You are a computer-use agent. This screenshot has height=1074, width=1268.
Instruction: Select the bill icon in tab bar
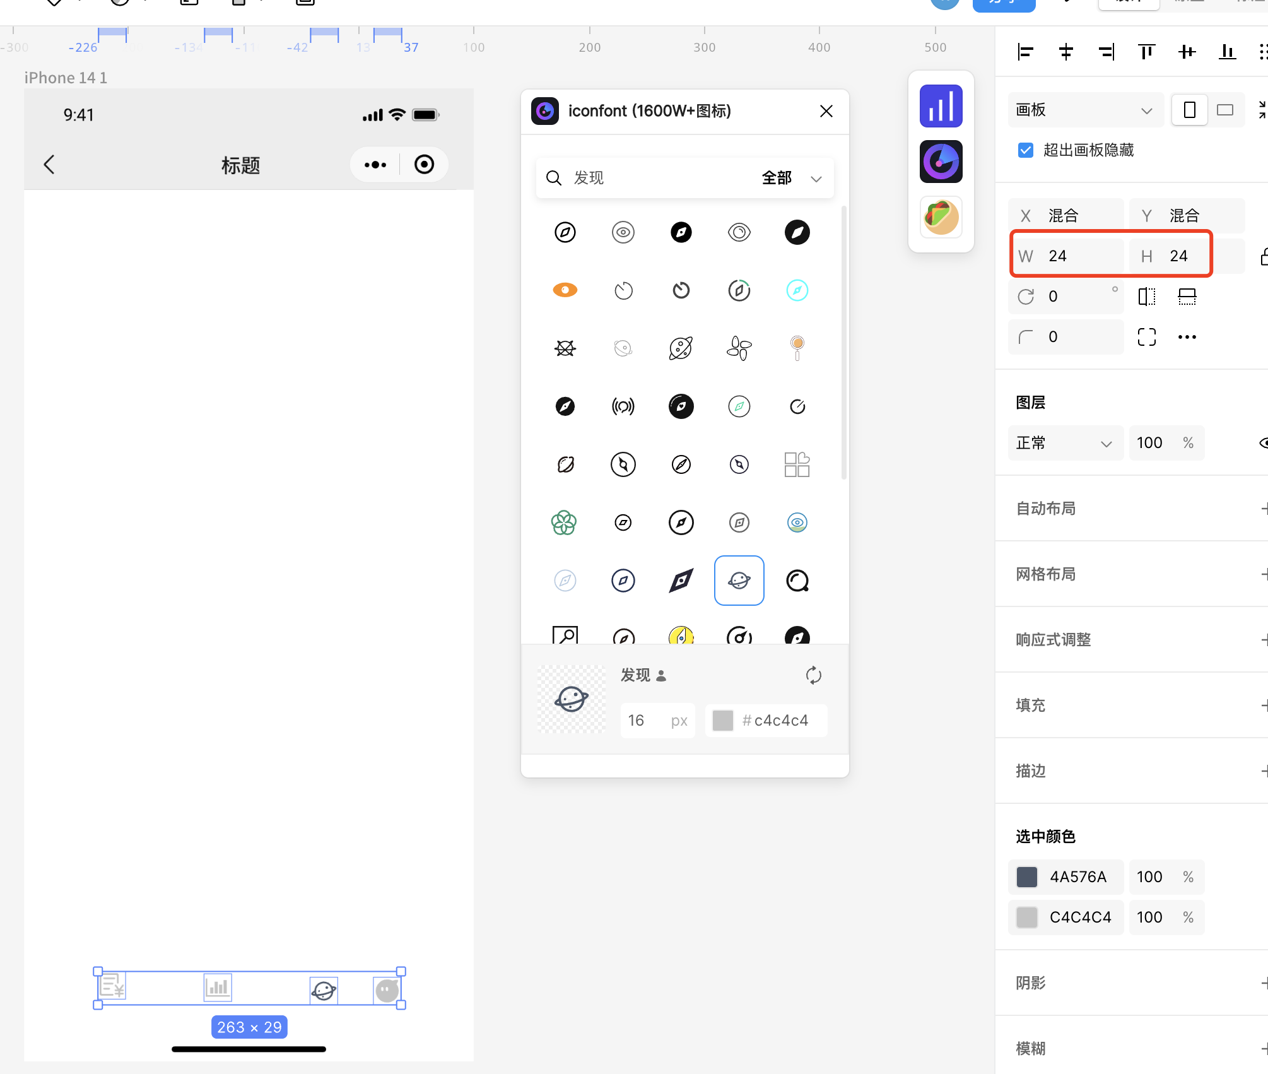[113, 986]
